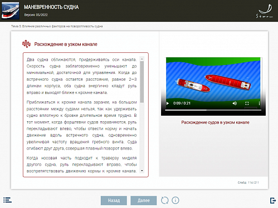Seek on video progress bar

213,110
